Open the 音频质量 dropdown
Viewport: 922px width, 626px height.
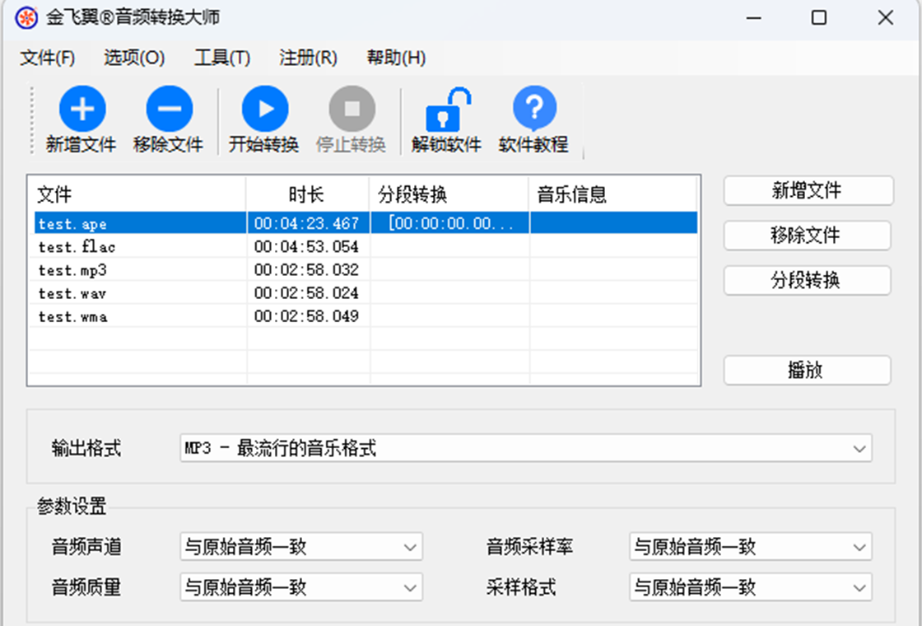click(x=301, y=587)
